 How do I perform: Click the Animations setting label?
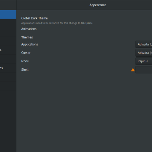29,29
